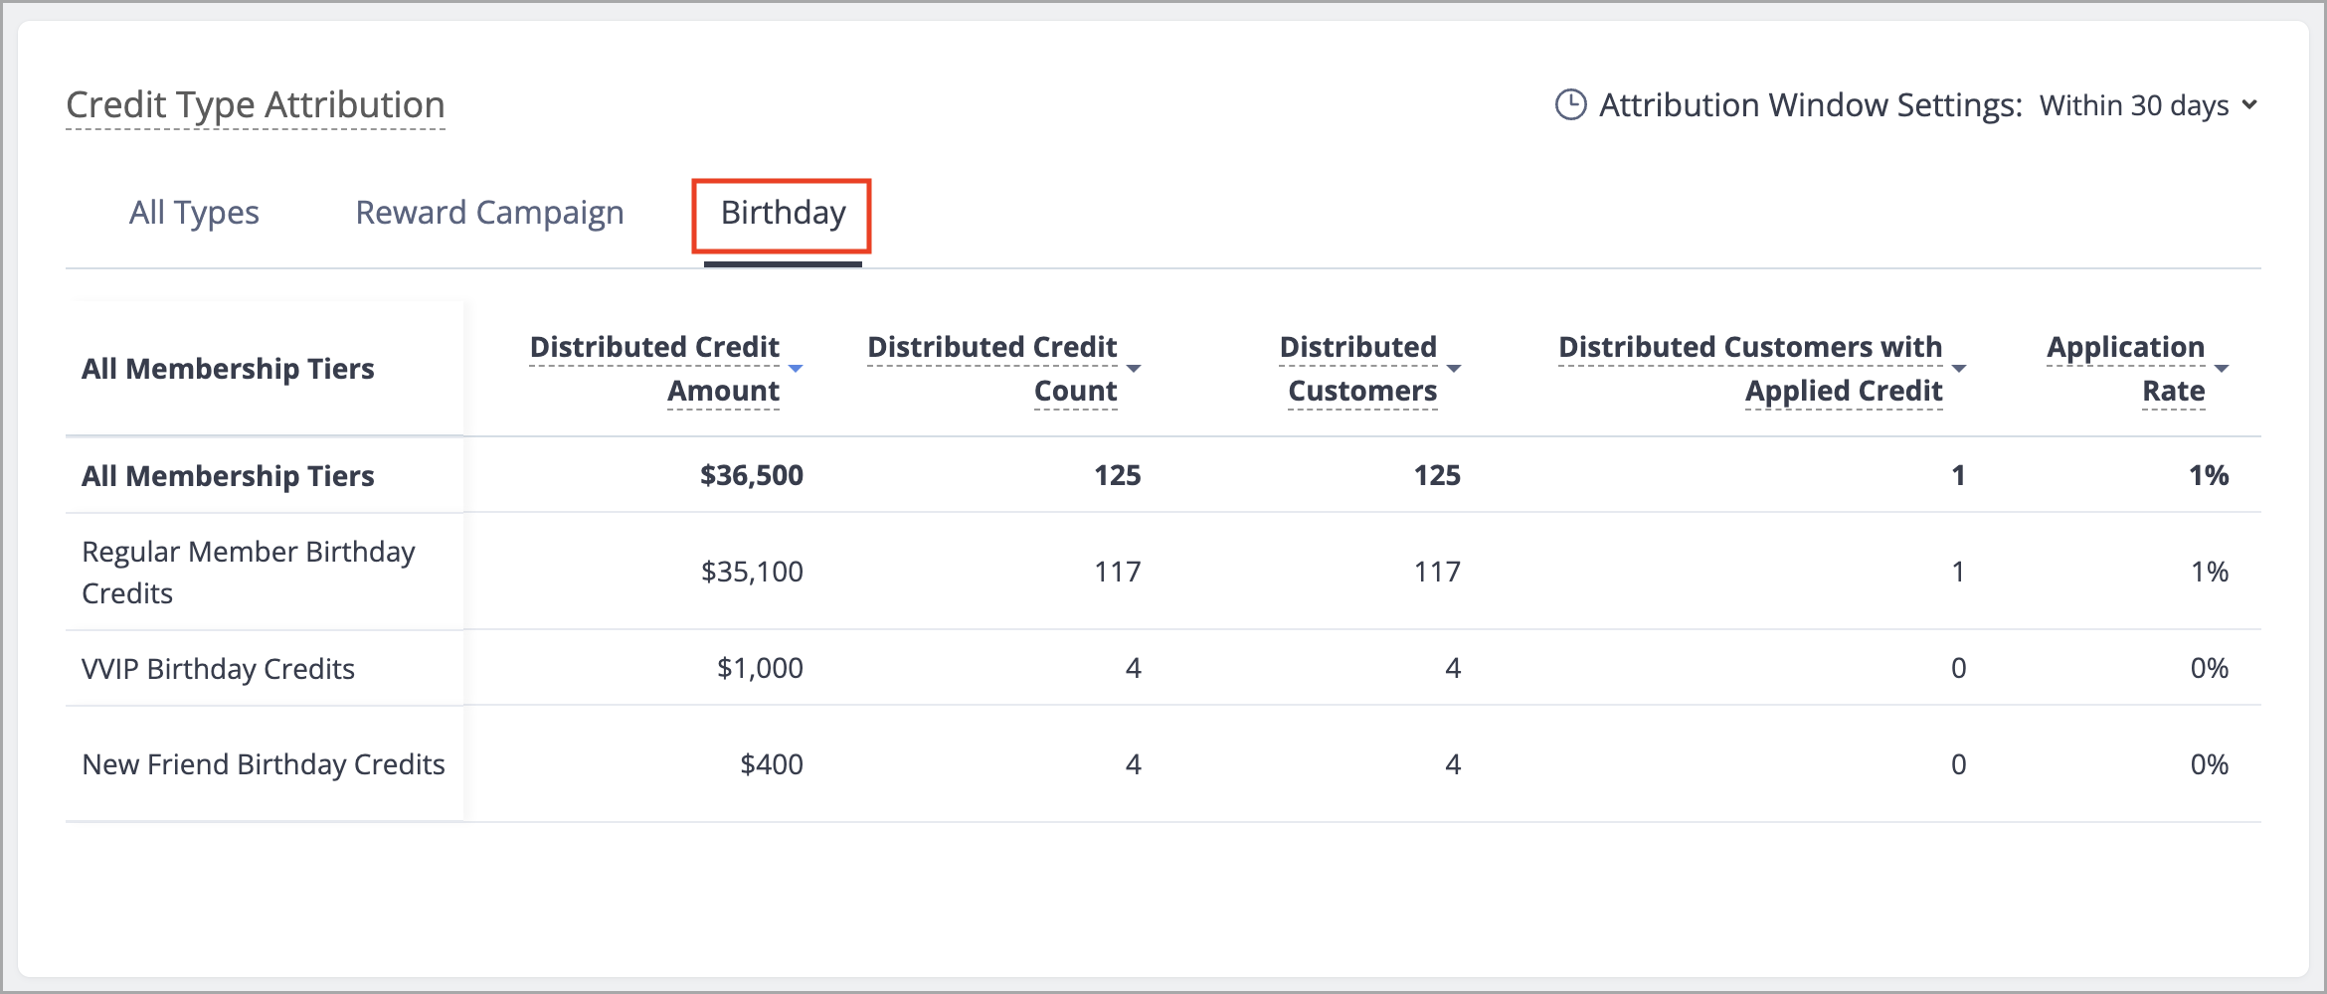The width and height of the screenshot is (2327, 994).
Task: Click the Distributed Credit Amount column header
Action: [654, 369]
